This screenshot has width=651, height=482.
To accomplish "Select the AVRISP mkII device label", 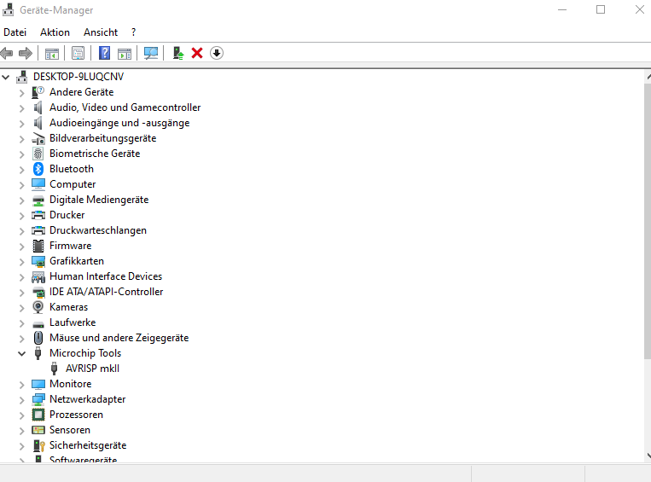I will coord(93,369).
